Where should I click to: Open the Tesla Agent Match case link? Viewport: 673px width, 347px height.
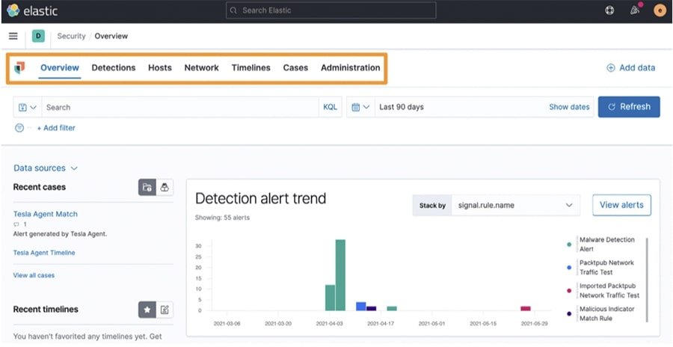point(46,214)
